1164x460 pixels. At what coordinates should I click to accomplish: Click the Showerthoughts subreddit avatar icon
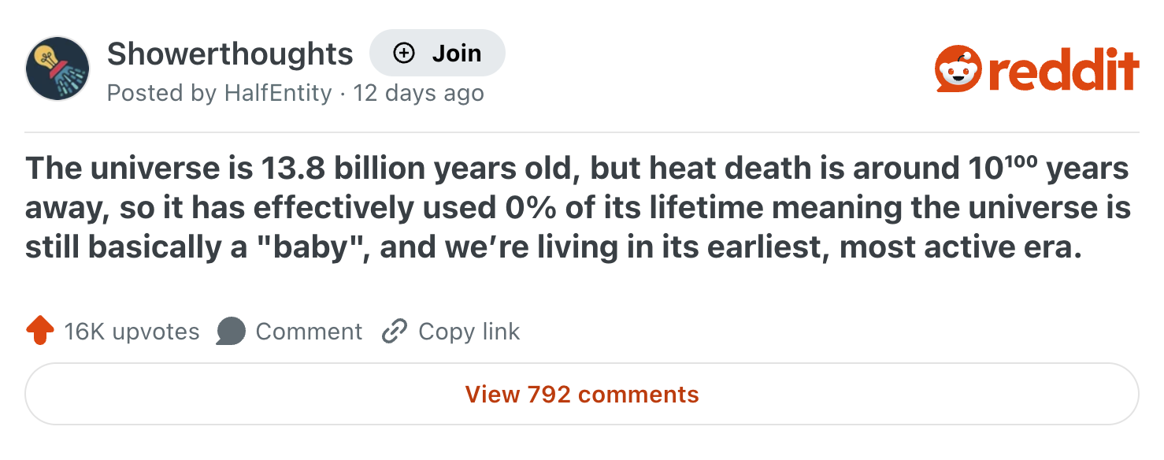57,68
